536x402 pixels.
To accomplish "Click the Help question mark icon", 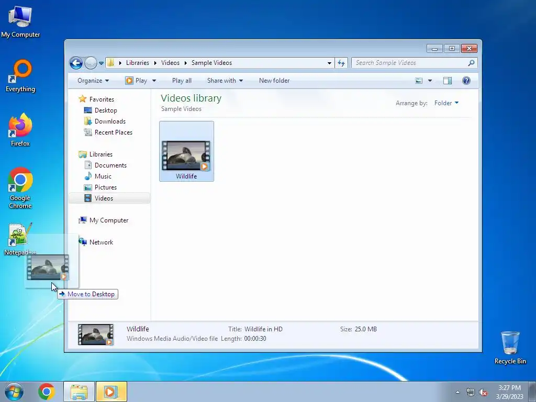I will pos(466,81).
